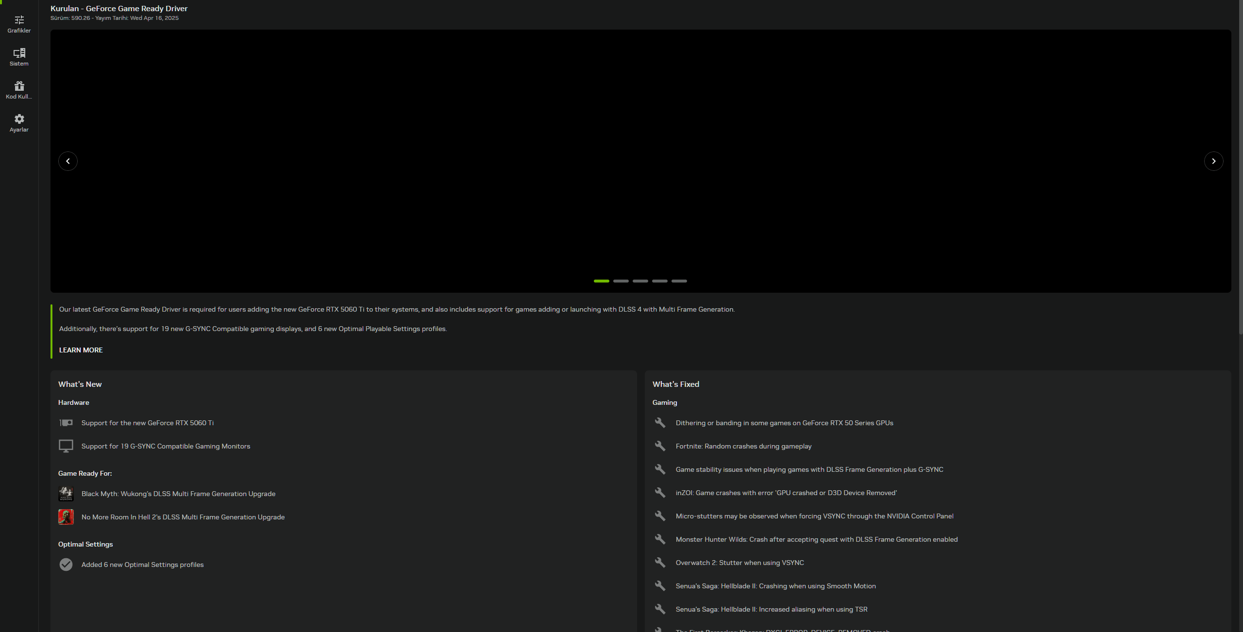Go to previous carousel slide

click(68, 161)
